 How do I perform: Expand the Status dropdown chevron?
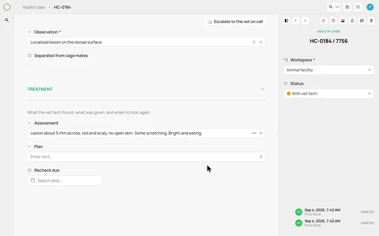pos(370,94)
